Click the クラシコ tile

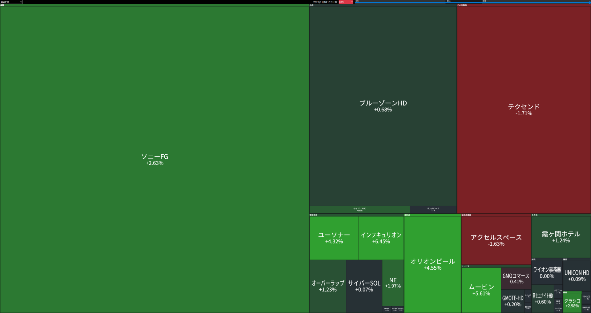point(572,303)
